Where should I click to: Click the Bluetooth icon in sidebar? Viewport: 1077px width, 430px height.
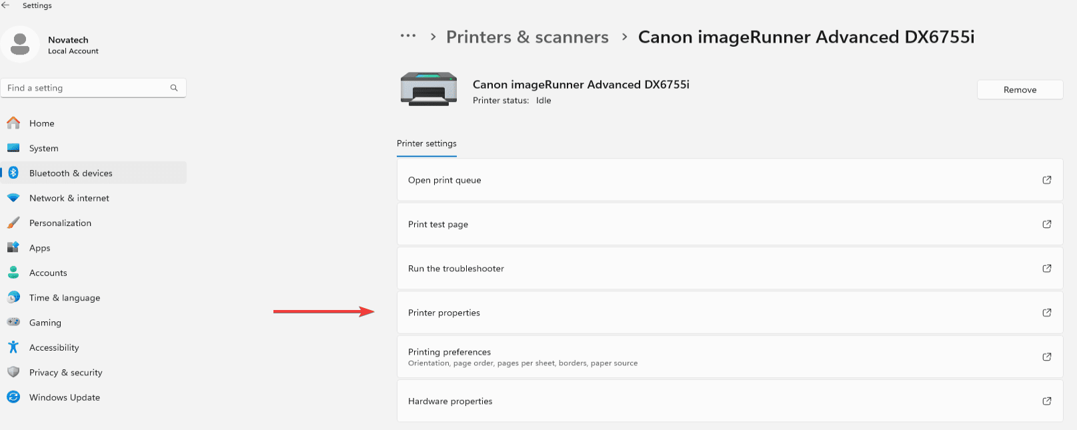coord(13,173)
